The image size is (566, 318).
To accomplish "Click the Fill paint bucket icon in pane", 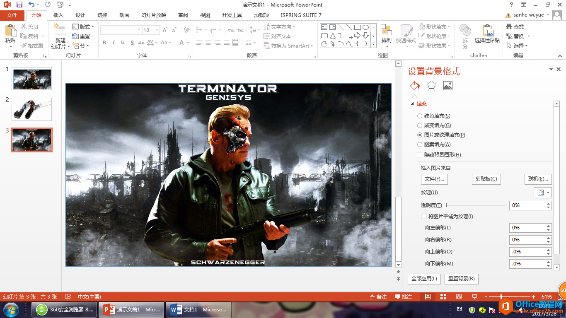I will pos(415,86).
